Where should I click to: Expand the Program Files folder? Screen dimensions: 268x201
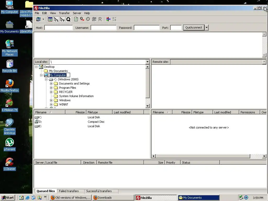point(51,88)
